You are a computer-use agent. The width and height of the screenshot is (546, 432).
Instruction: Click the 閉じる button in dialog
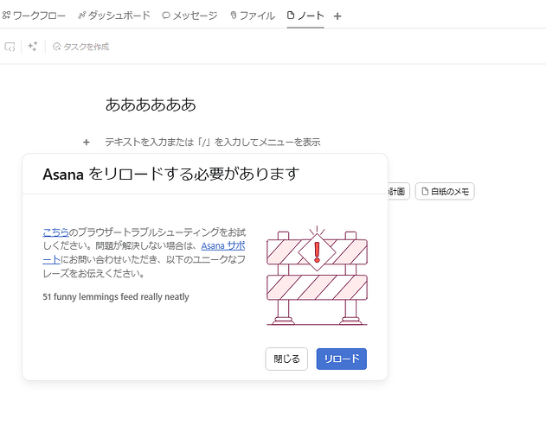point(286,359)
